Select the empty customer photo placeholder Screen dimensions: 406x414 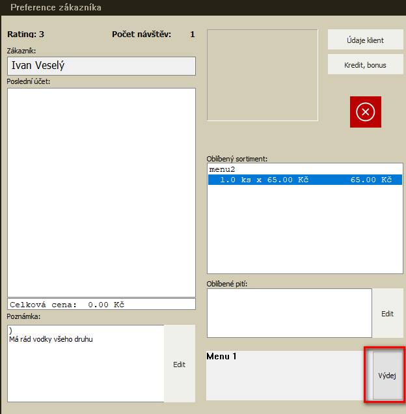point(262,75)
